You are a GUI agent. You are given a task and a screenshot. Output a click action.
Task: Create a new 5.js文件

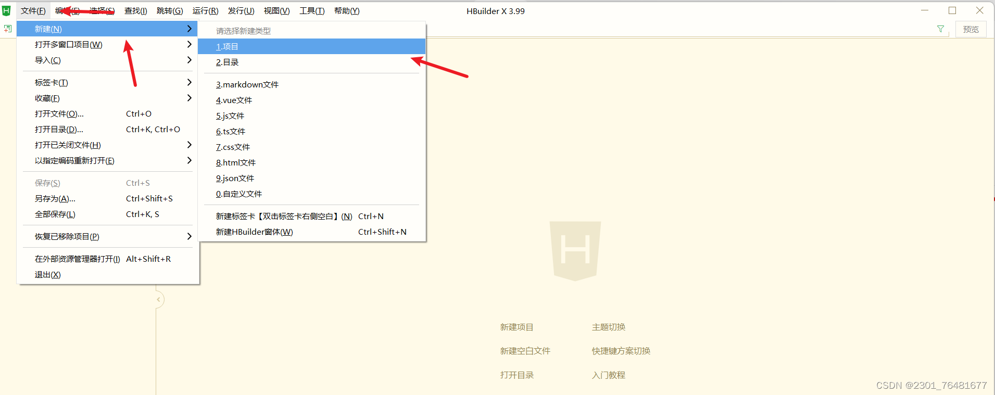coord(312,116)
